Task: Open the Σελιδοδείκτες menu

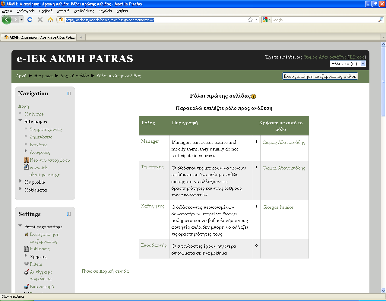Action: click(84, 11)
